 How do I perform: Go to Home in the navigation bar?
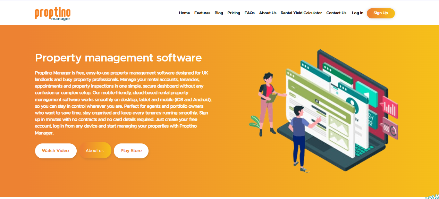(x=184, y=13)
